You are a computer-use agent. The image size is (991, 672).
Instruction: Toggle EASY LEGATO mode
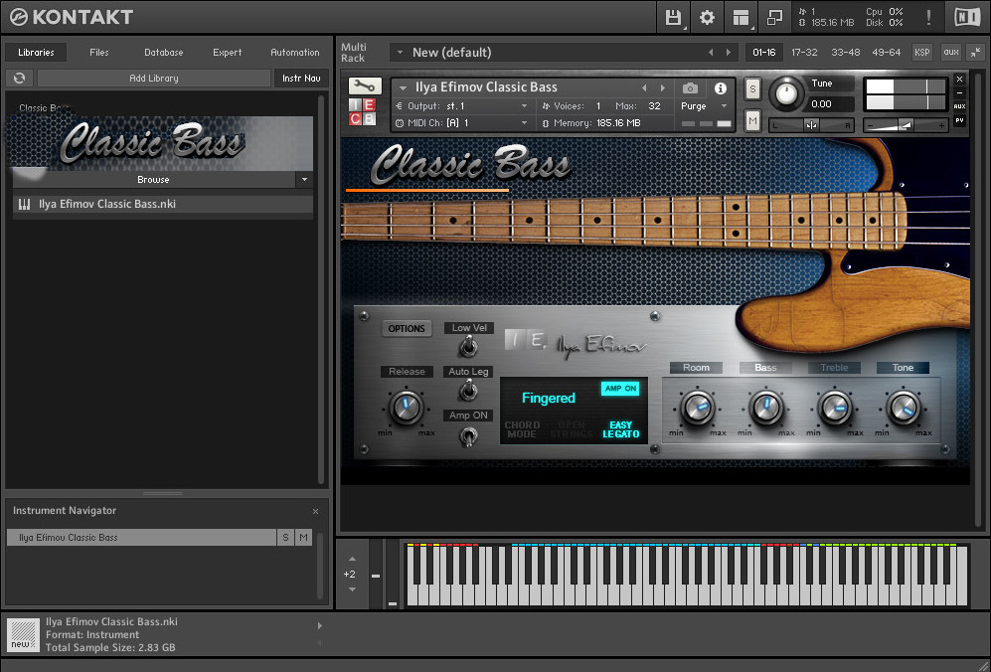[620, 429]
